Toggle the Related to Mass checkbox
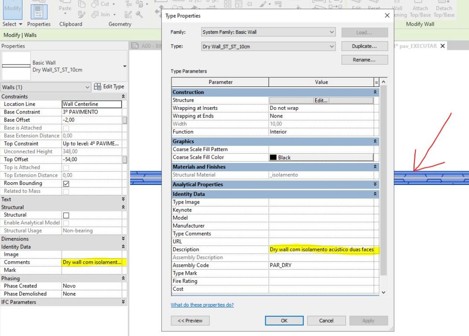This screenshot has width=469, height=336. 66,192
